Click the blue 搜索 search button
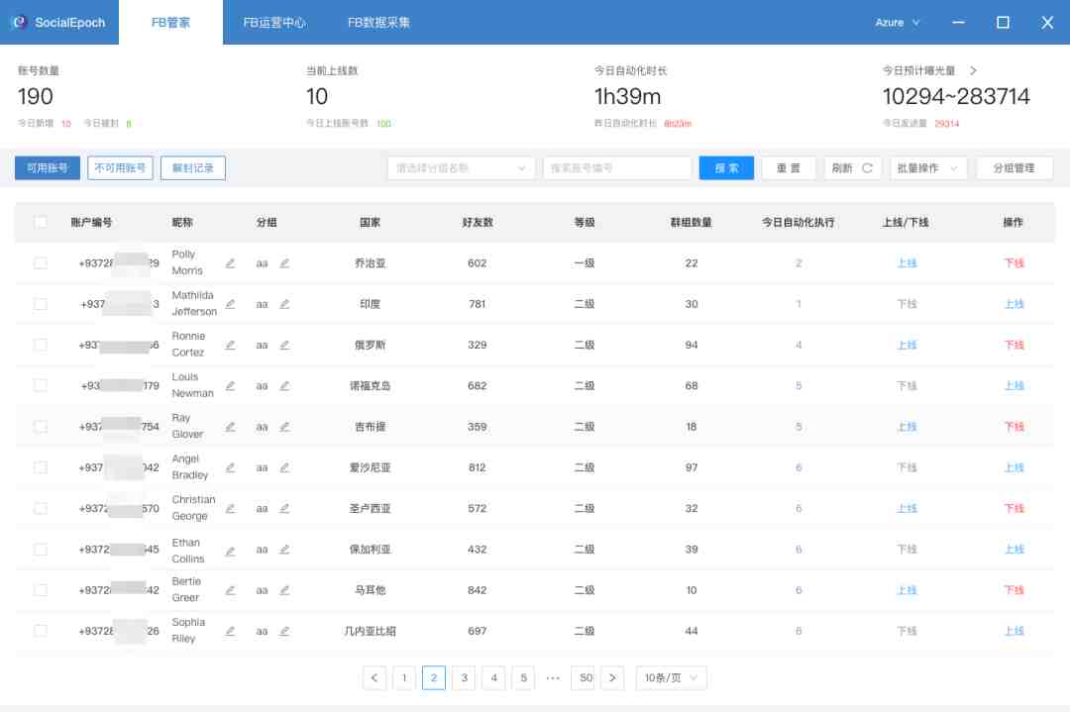Viewport: 1070px width, 712px height. (x=726, y=168)
